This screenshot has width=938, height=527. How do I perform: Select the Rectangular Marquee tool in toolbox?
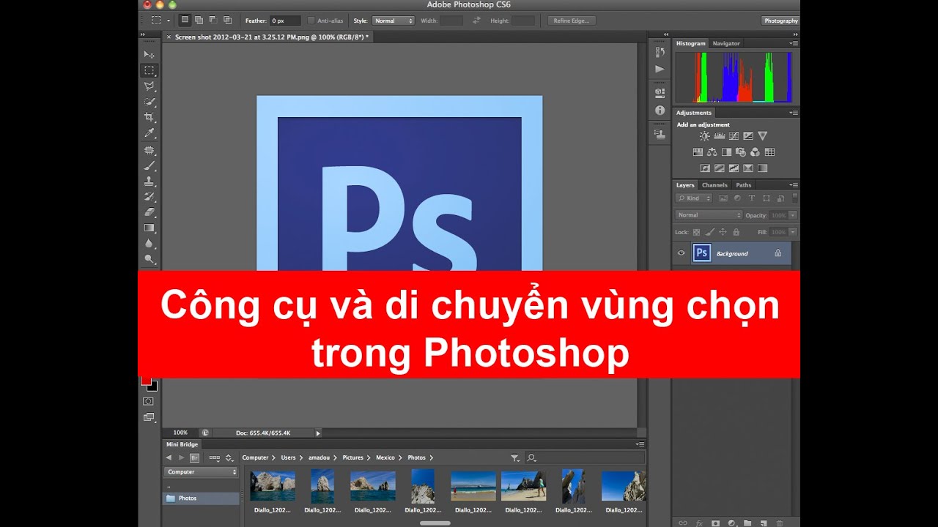point(149,70)
